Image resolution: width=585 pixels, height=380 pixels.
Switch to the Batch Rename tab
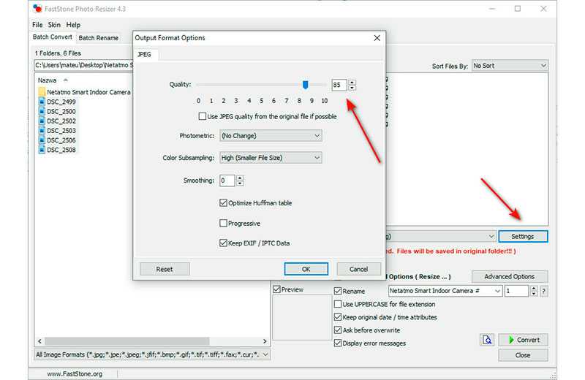click(98, 38)
